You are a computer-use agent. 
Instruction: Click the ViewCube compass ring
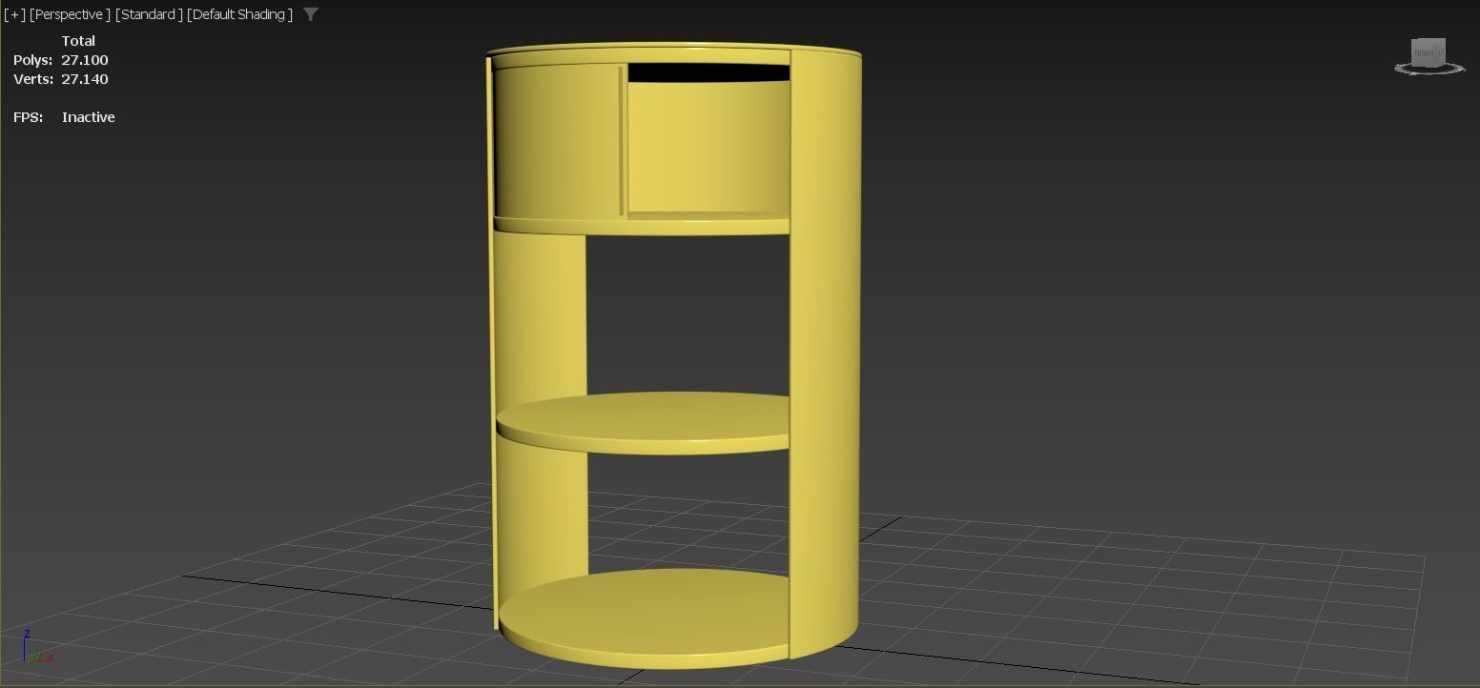pyautogui.click(x=1429, y=69)
